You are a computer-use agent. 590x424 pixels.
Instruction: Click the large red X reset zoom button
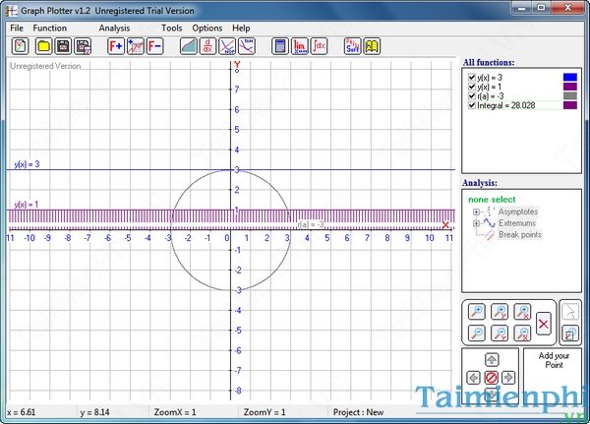pyautogui.click(x=543, y=322)
